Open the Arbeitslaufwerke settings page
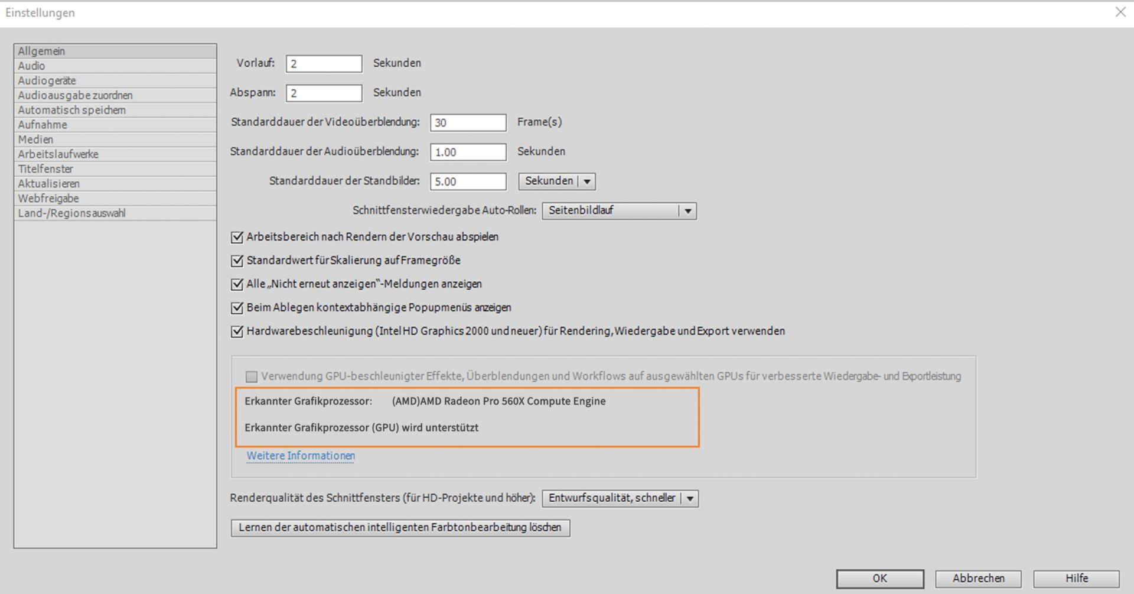Viewport: 1134px width, 594px height. [59, 154]
